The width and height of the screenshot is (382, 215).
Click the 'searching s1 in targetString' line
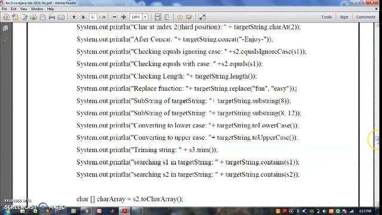pyautogui.click(x=188, y=162)
